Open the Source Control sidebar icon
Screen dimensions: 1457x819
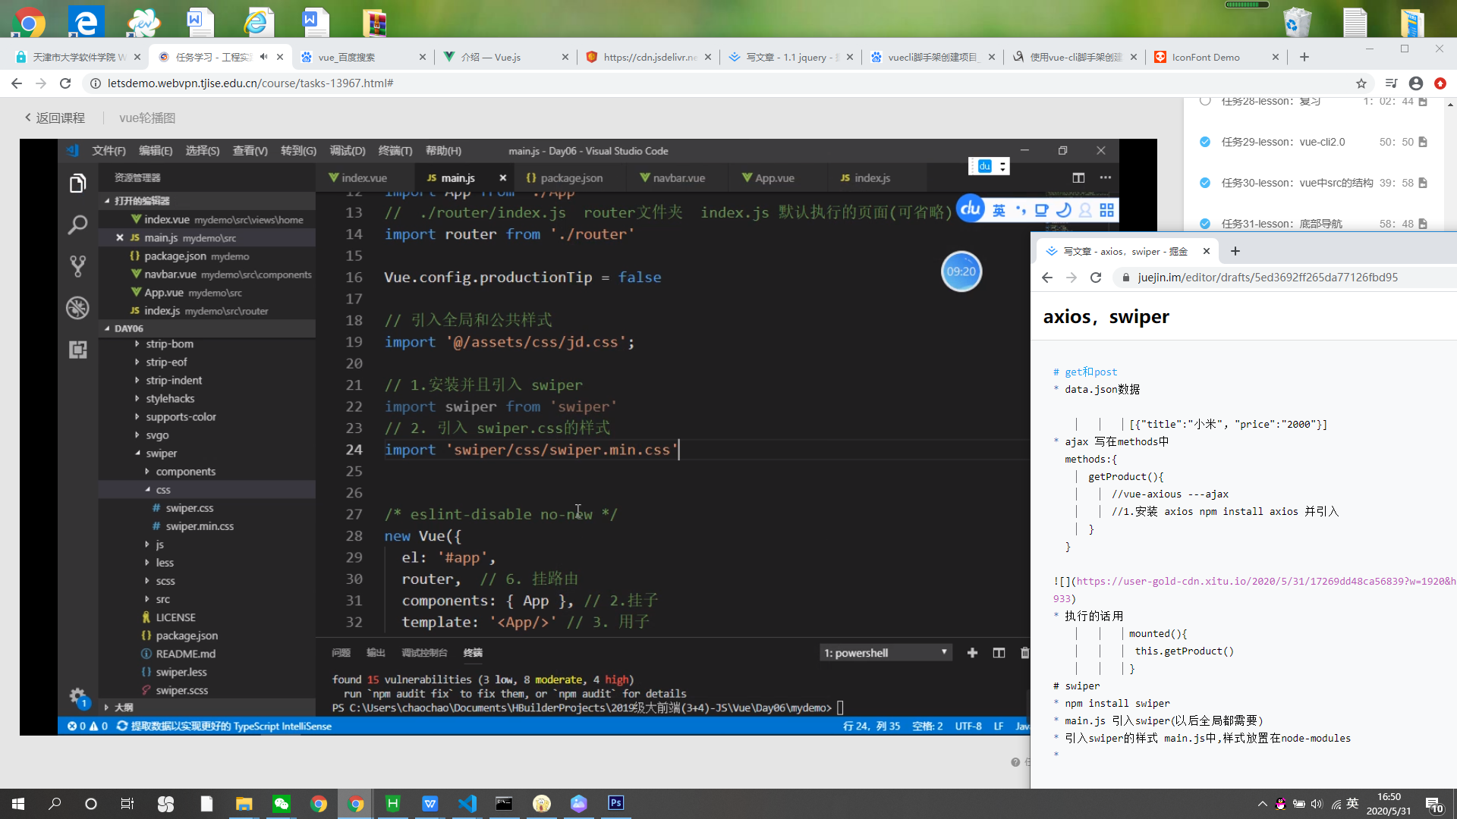(77, 265)
